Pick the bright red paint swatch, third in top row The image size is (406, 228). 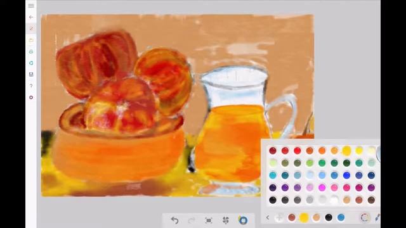coord(298,151)
